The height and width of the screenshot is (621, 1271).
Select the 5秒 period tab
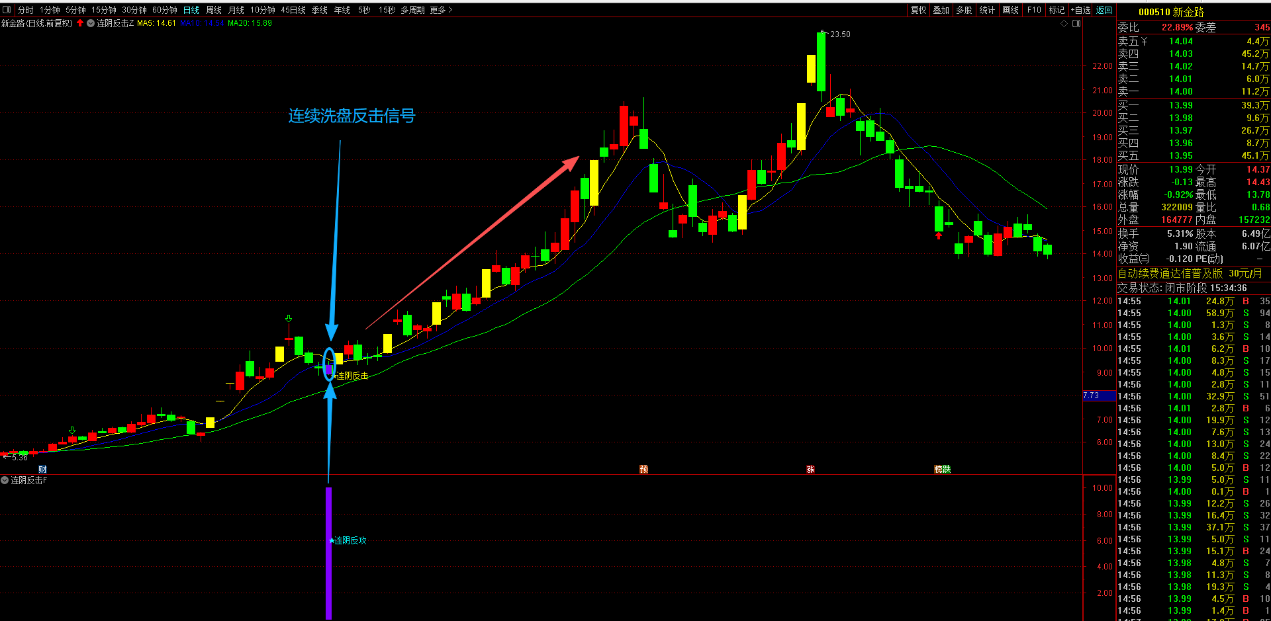pyautogui.click(x=365, y=10)
